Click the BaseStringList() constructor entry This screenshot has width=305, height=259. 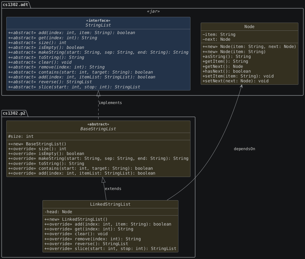point(37,144)
